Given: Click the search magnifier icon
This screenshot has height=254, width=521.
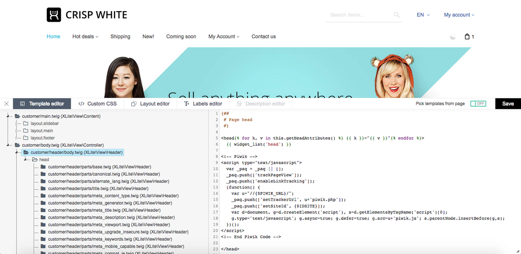Looking at the screenshot, I should tap(397, 15).
